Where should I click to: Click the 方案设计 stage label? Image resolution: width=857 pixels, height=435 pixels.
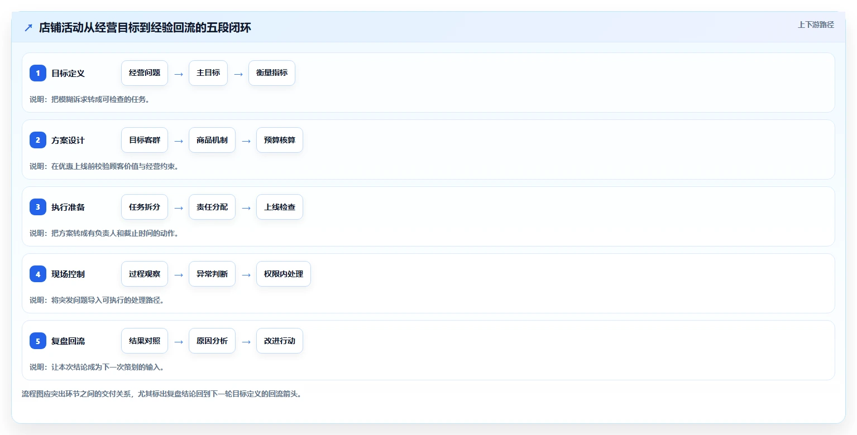tap(68, 140)
